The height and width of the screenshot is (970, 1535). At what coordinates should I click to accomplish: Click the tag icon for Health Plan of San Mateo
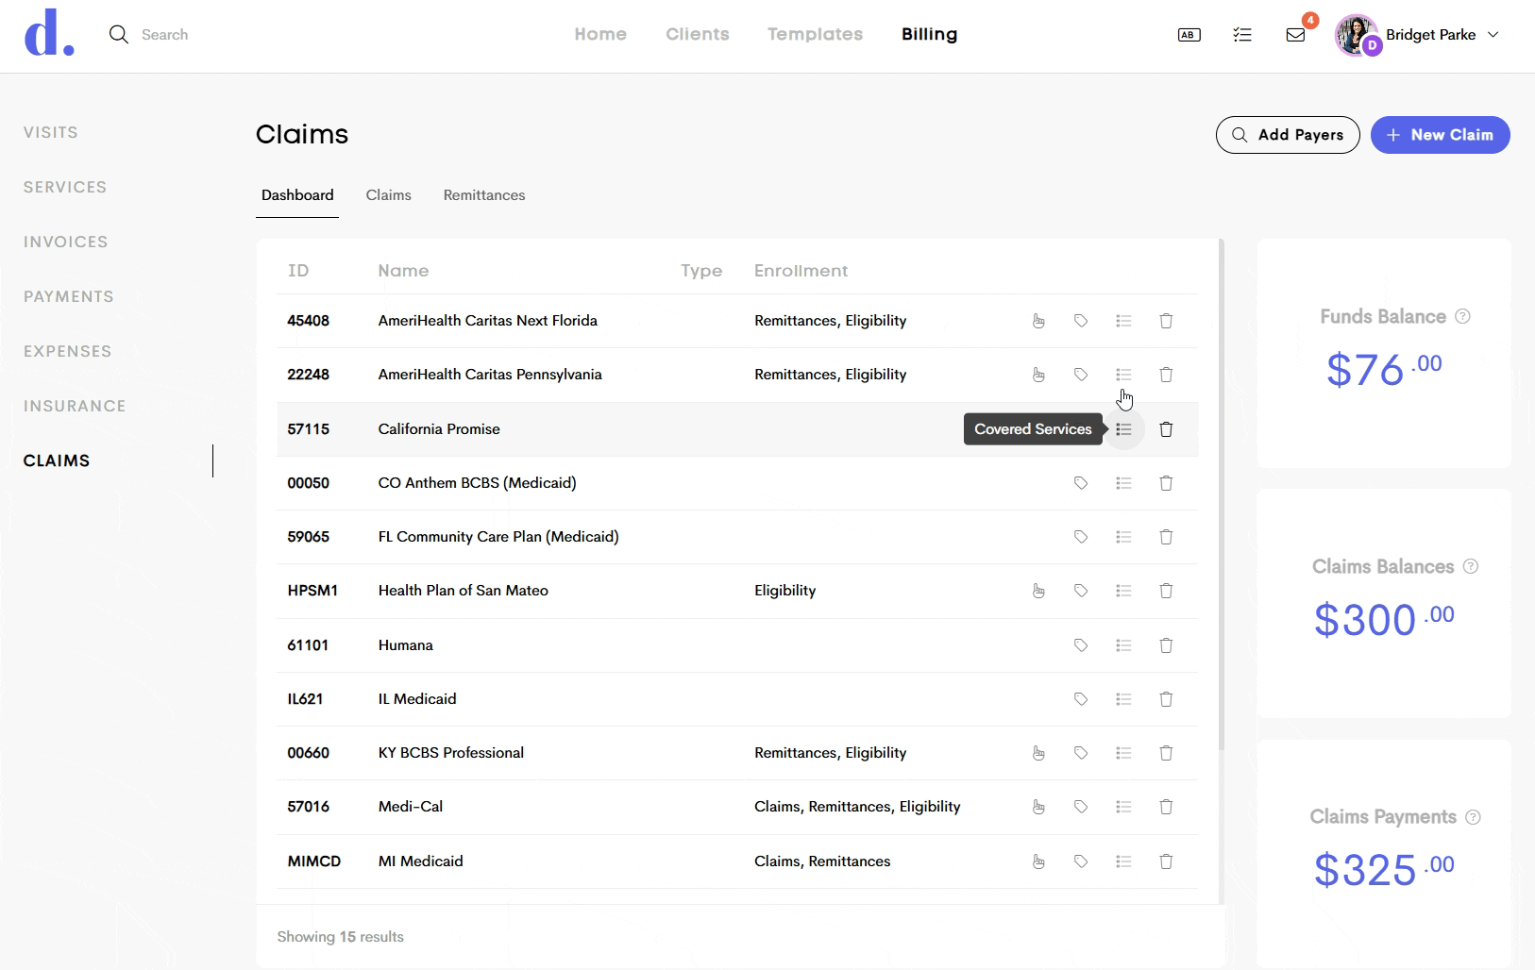pos(1081,591)
